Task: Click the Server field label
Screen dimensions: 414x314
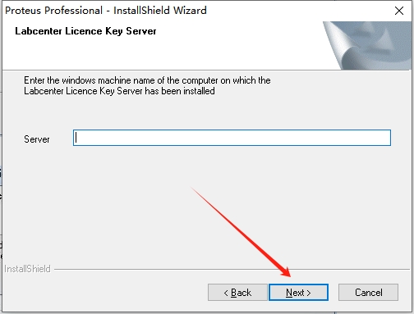Action: (x=37, y=139)
